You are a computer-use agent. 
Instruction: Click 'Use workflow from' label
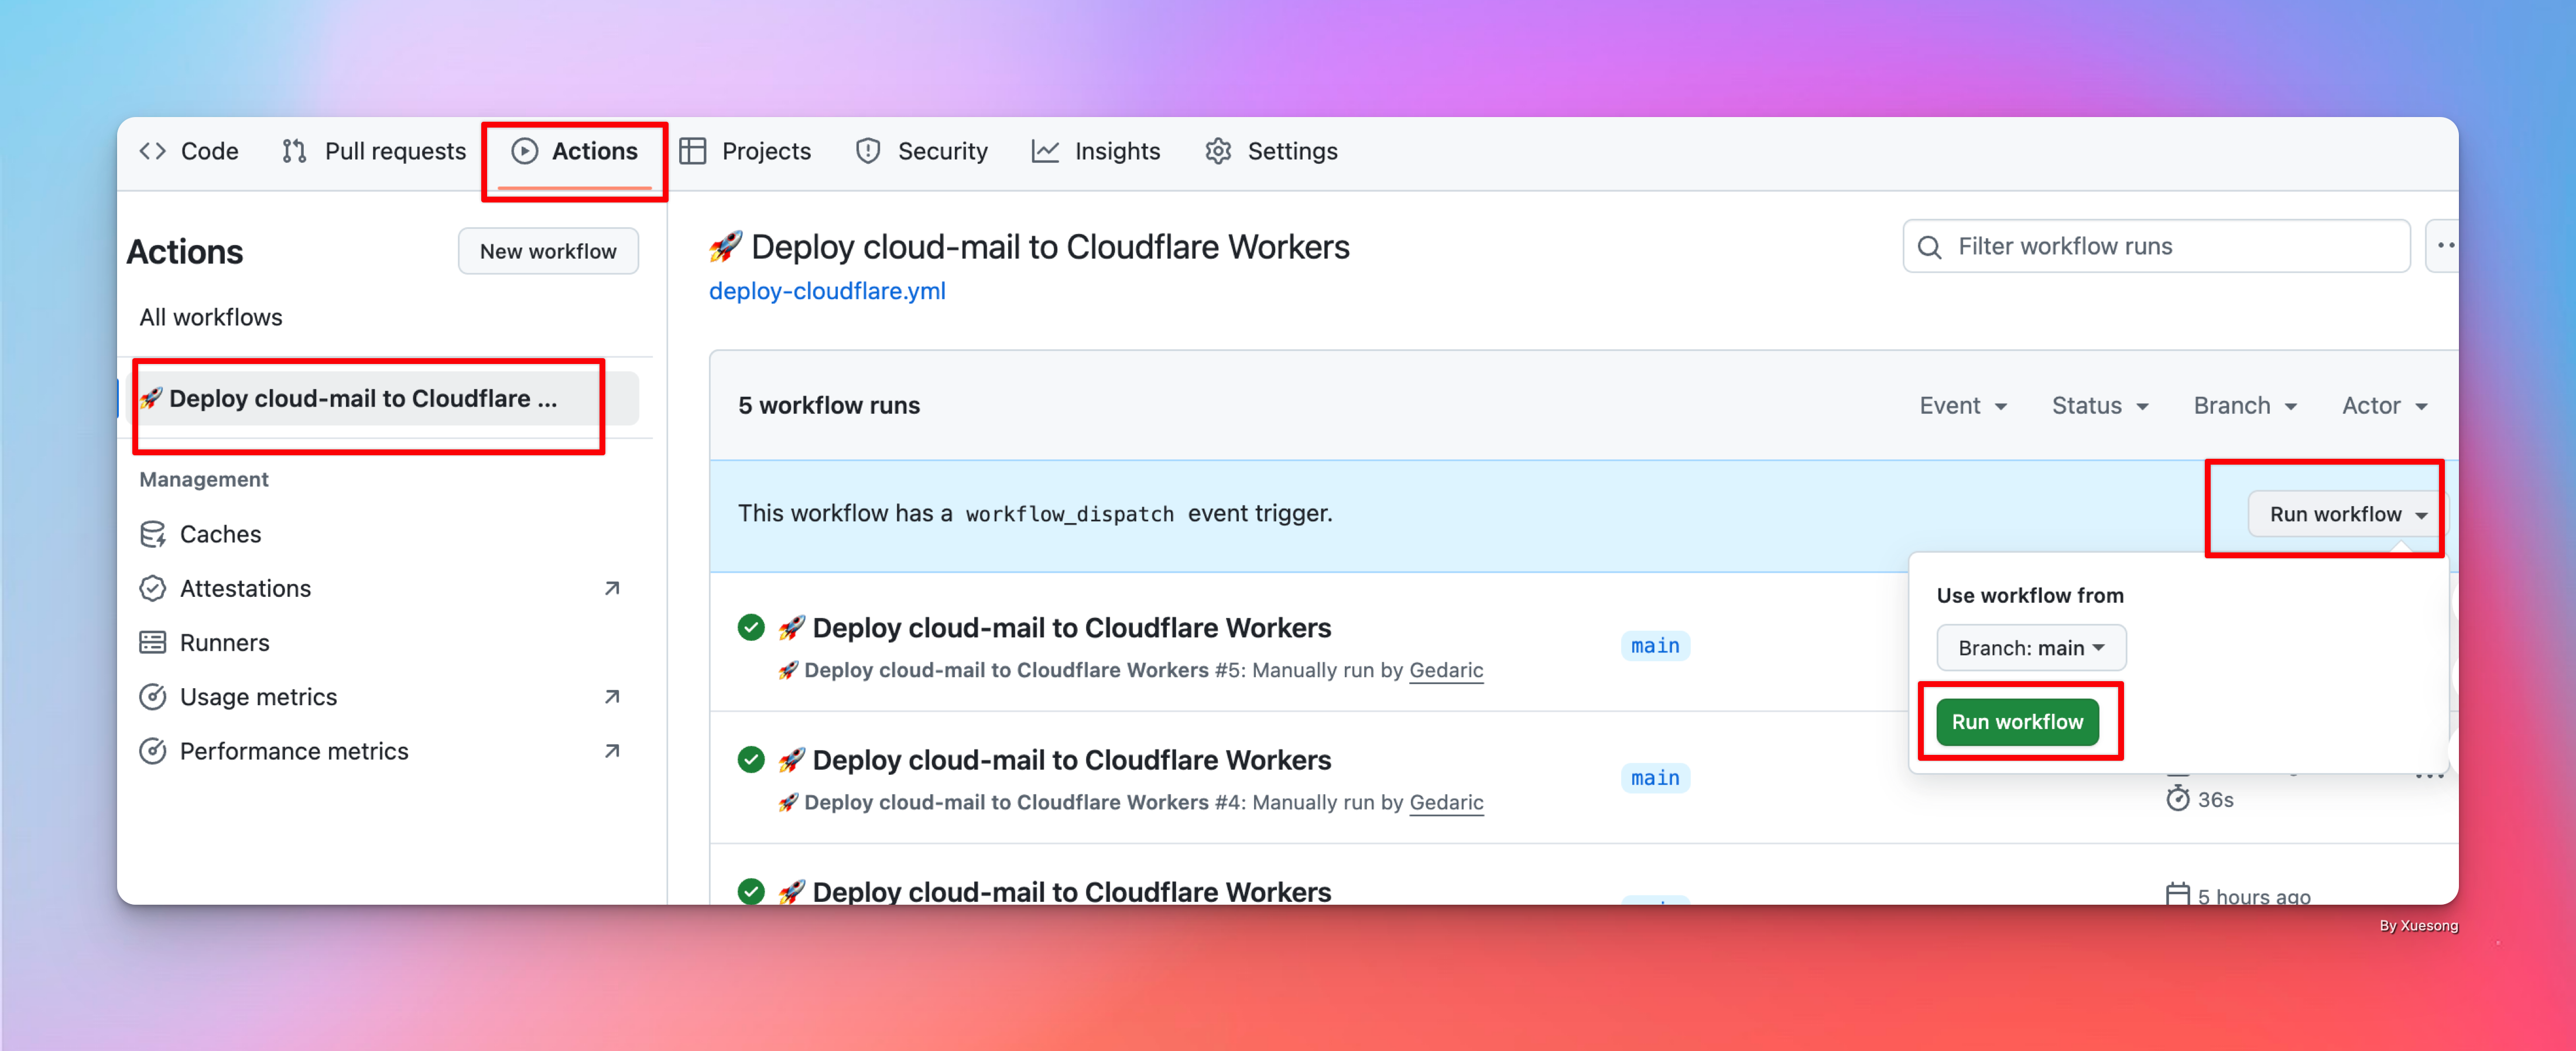tap(2030, 595)
